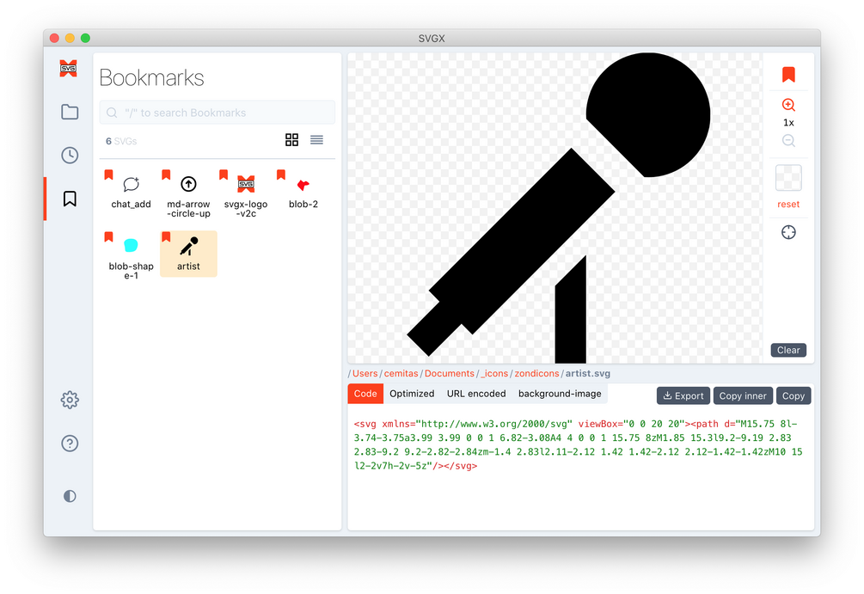Image resolution: width=864 pixels, height=594 pixels.
Task: Click the Copy button
Action: click(x=794, y=395)
